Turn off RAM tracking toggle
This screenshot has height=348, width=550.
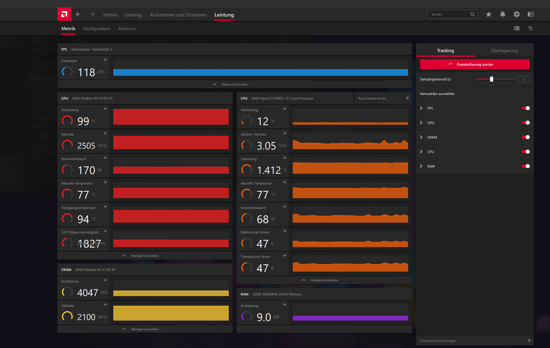point(525,166)
